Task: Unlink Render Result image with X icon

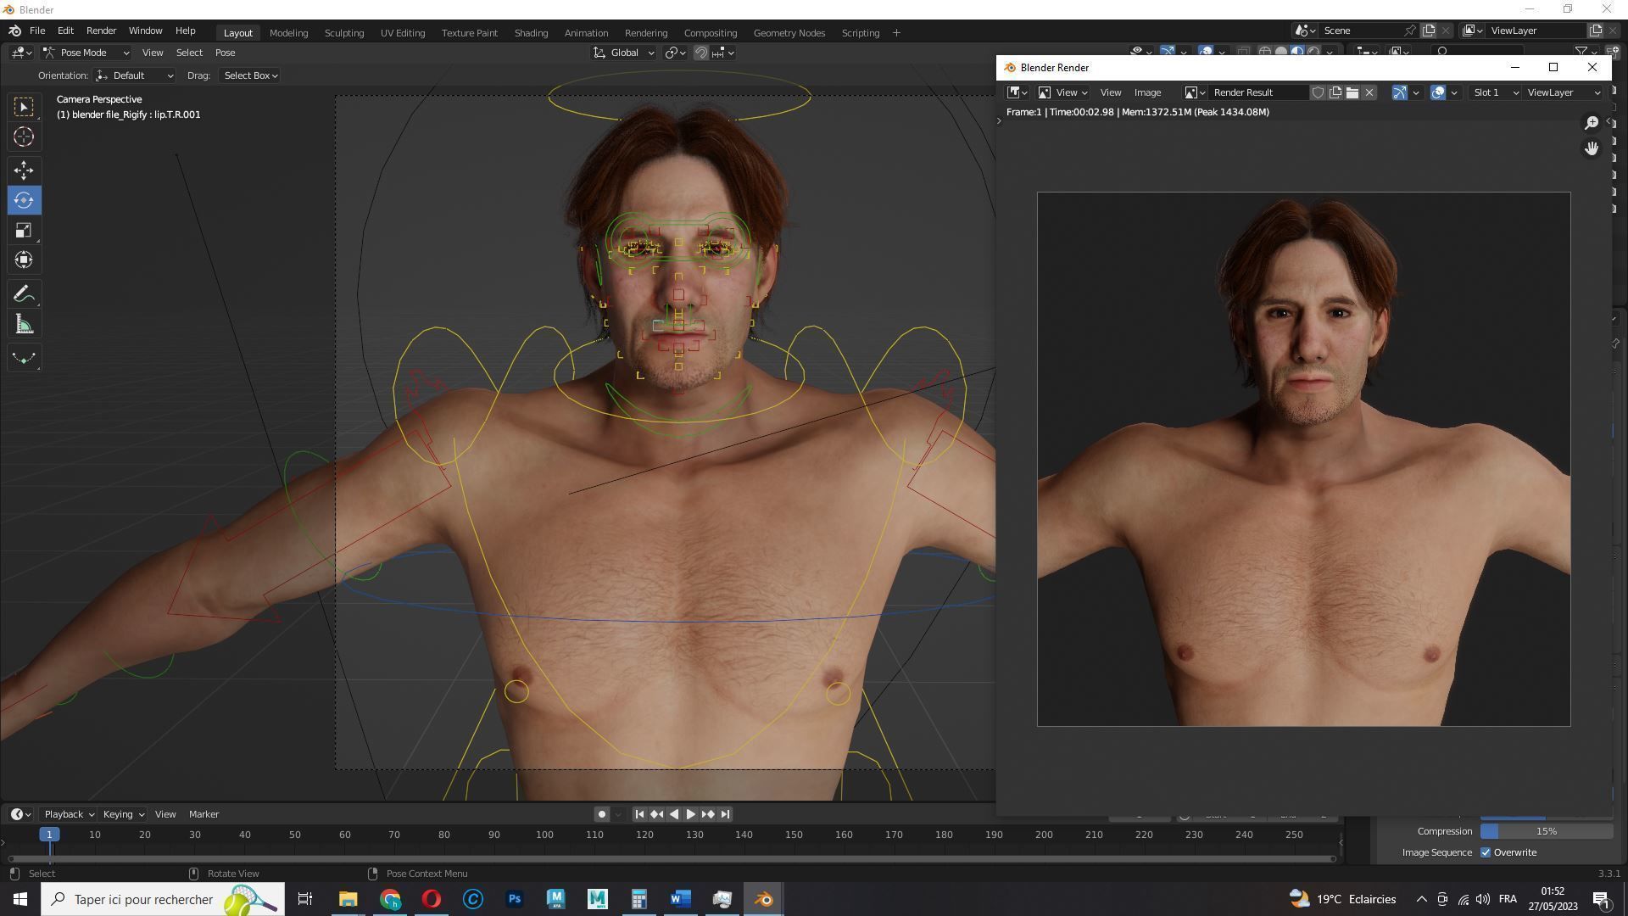Action: point(1369,92)
